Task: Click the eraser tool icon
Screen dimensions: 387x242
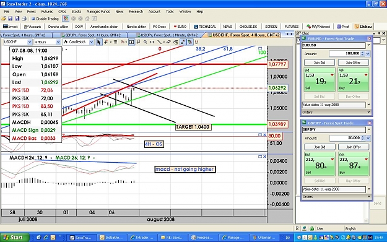Action: click(168, 42)
